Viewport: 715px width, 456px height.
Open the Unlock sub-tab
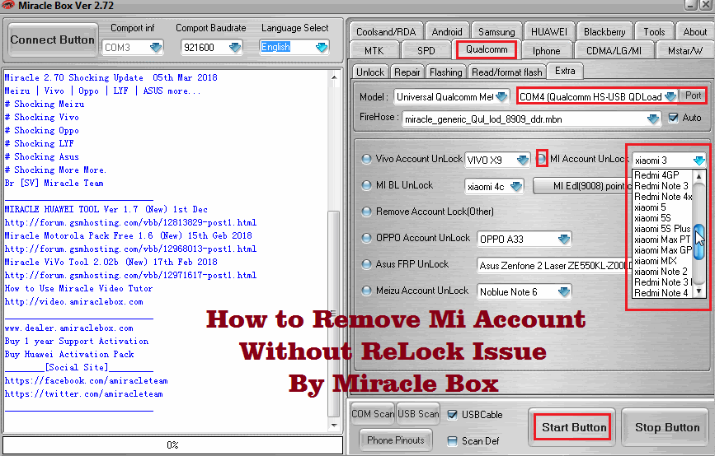click(x=370, y=72)
